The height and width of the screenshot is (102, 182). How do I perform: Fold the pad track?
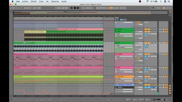click(x=116, y=67)
